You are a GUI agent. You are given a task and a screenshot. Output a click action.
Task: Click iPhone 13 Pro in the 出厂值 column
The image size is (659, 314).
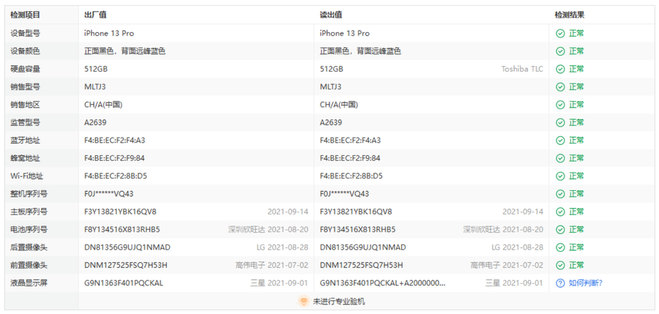click(109, 33)
